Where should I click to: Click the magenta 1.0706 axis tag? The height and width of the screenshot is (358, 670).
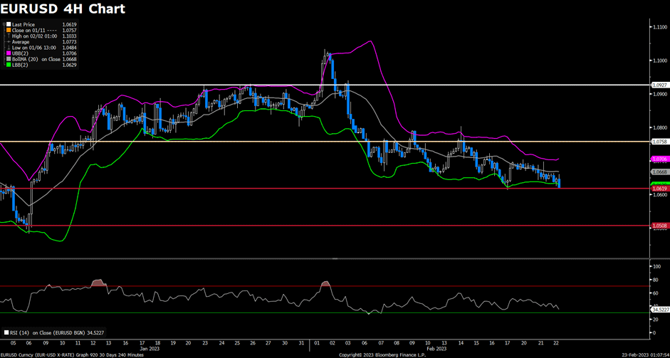pos(659,159)
